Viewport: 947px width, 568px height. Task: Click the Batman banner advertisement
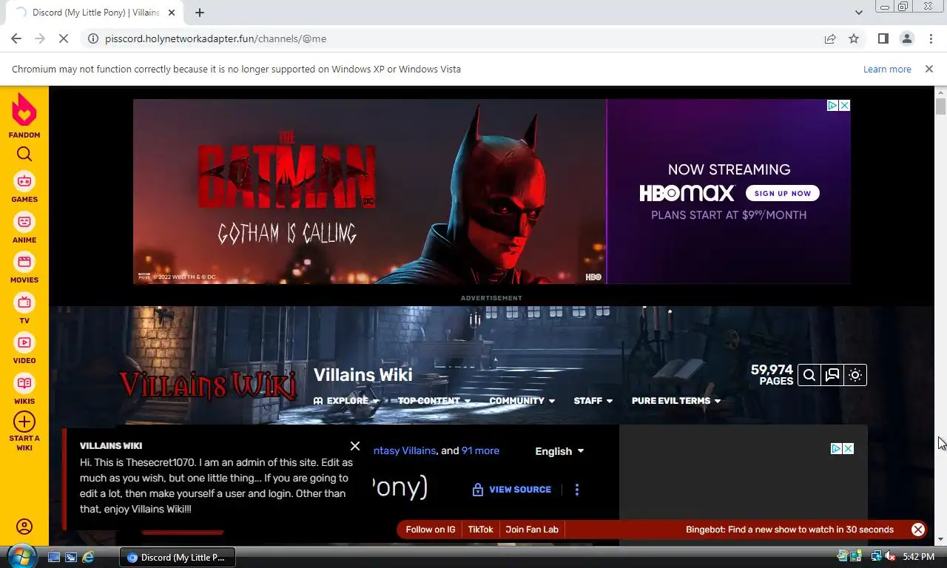[491, 192]
